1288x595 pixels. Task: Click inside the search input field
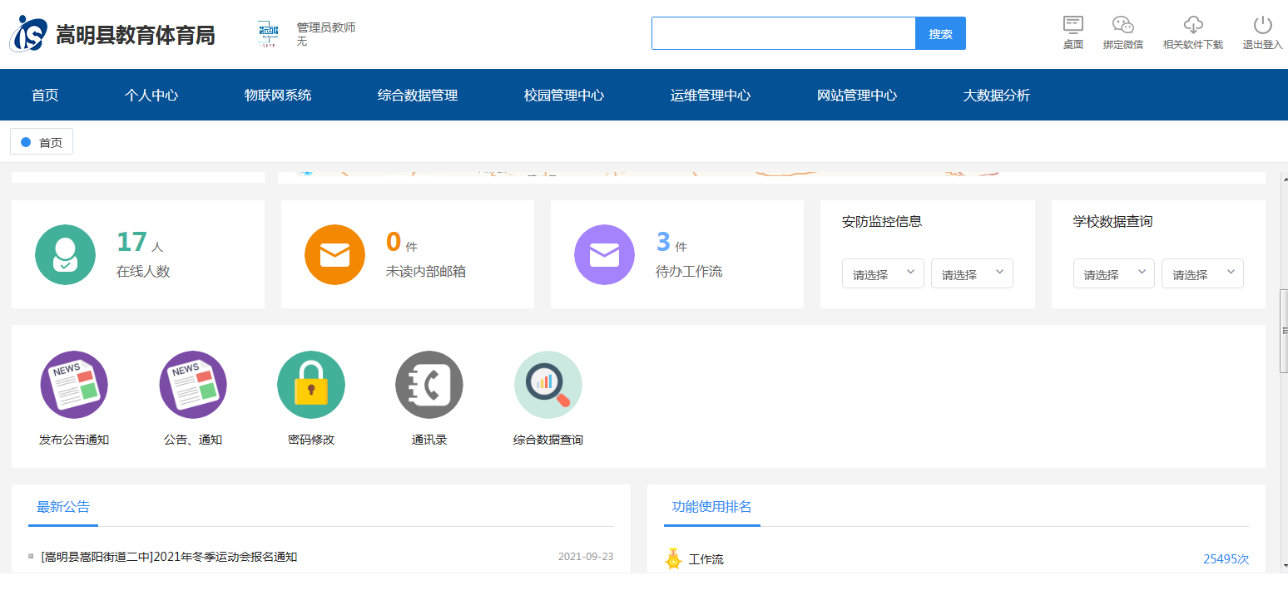782,32
